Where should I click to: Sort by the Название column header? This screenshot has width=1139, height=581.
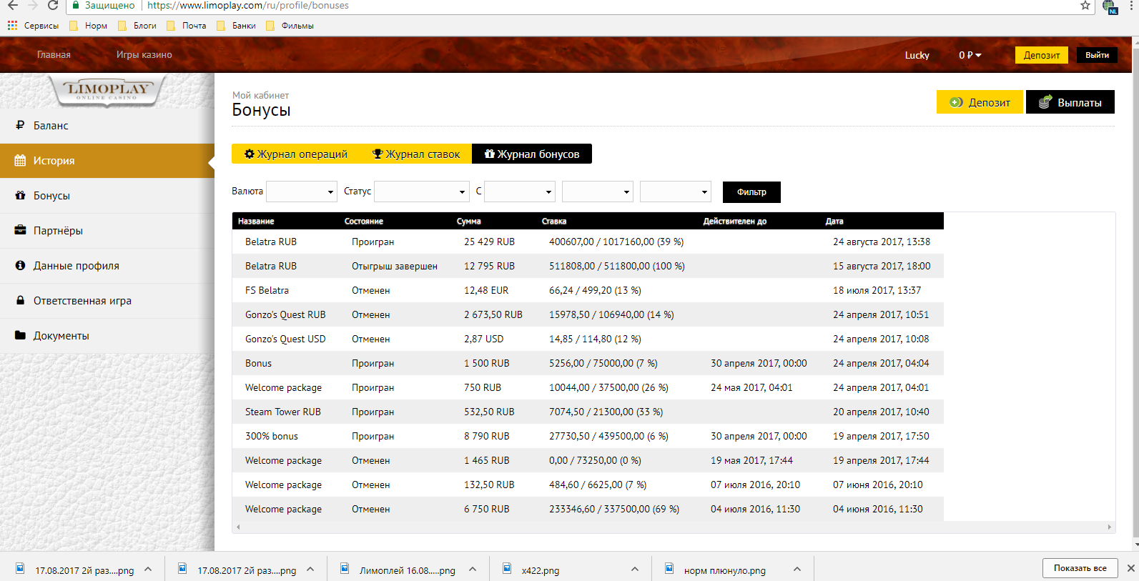(x=256, y=221)
